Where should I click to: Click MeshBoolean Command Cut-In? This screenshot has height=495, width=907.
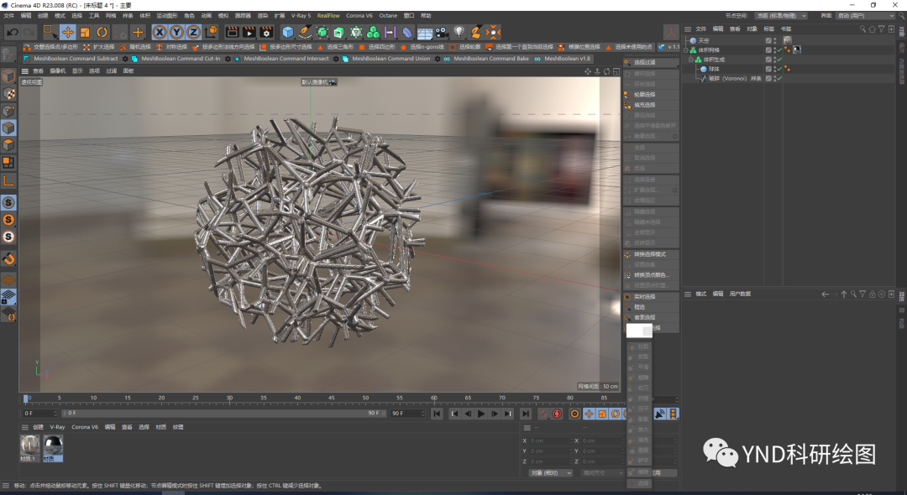pos(176,59)
